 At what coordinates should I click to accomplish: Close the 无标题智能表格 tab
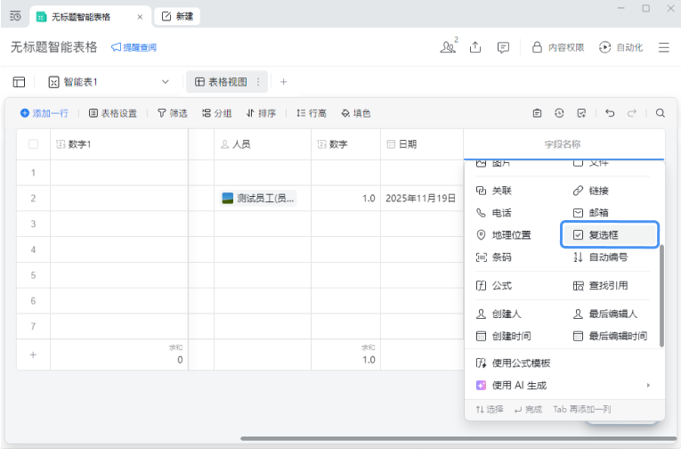140,17
